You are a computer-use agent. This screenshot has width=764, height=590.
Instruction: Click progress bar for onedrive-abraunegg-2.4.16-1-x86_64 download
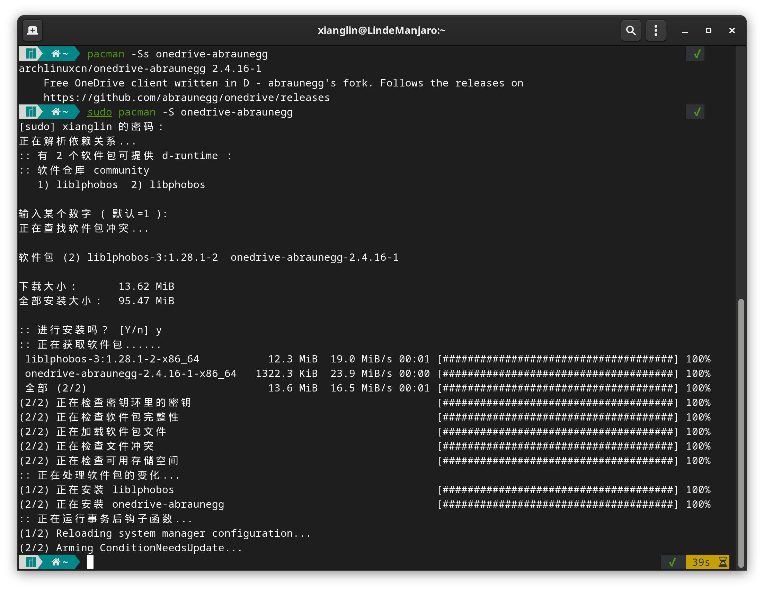tap(558, 374)
